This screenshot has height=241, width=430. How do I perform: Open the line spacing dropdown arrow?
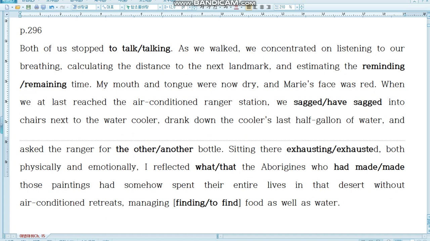(297, 7)
